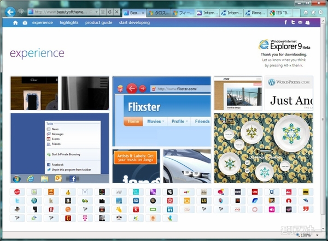Image resolution: width=328 pixels, height=241 pixels.
Task: Click the Internet Explorer 9 Beta logo
Action: (284, 45)
